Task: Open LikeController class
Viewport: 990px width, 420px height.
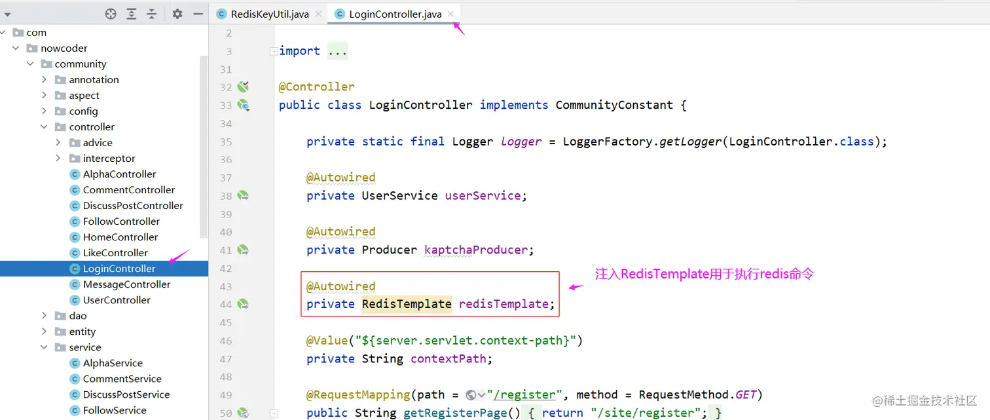Action: tap(115, 252)
